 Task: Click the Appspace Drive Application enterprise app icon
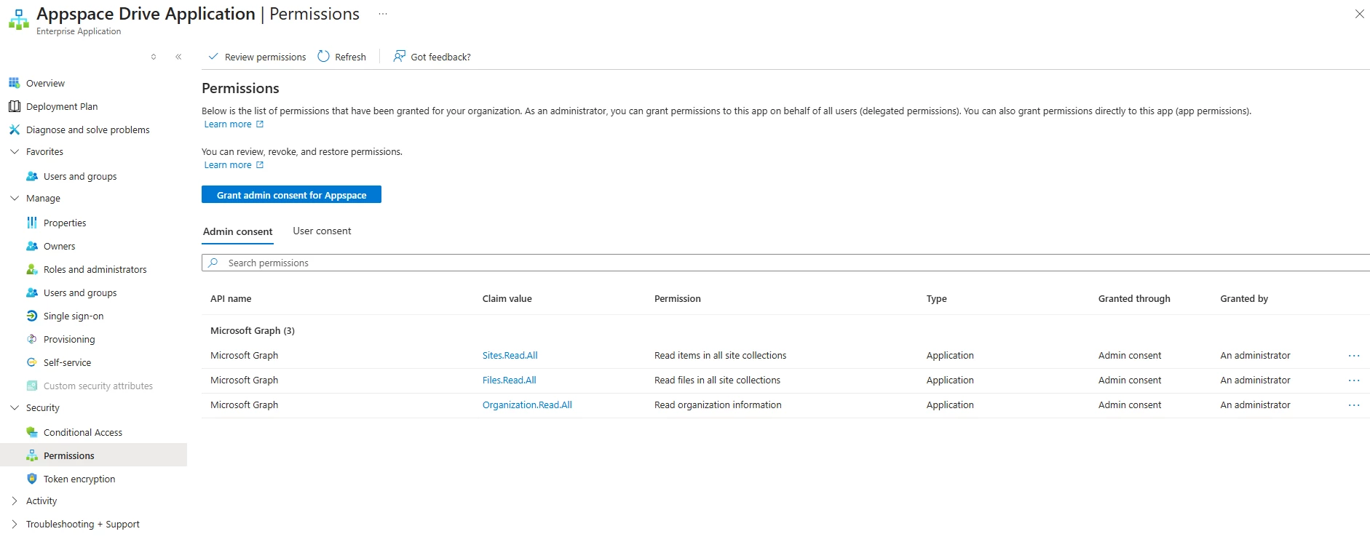pyautogui.click(x=19, y=20)
